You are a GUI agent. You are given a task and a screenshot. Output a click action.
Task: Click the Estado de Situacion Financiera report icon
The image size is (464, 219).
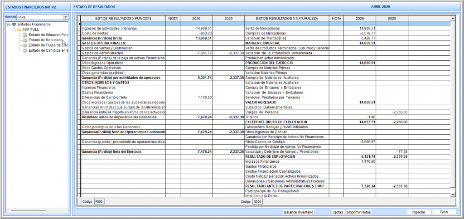click(25, 35)
